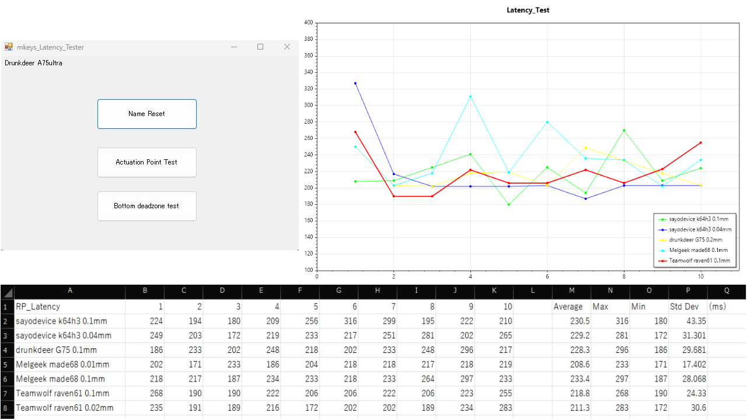Click the Name Reset button
Image resolution: width=747 pixels, height=420 pixels.
147,114
